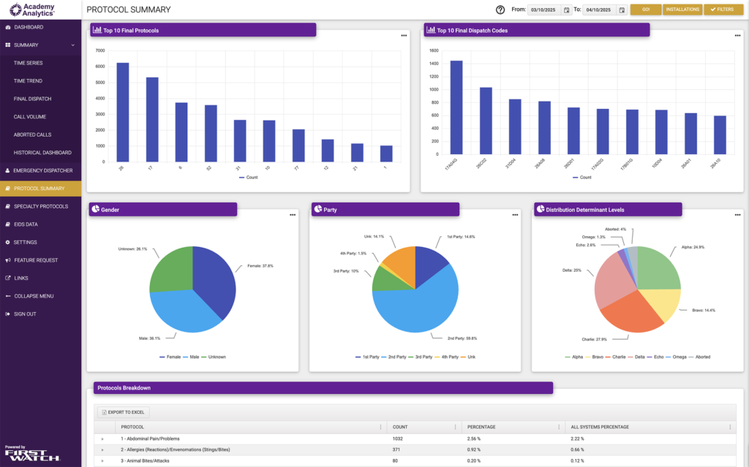This screenshot has width=749, height=467.
Task: Open Top 10 Final Protocols chart options menu
Action: [x=404, y=35]
